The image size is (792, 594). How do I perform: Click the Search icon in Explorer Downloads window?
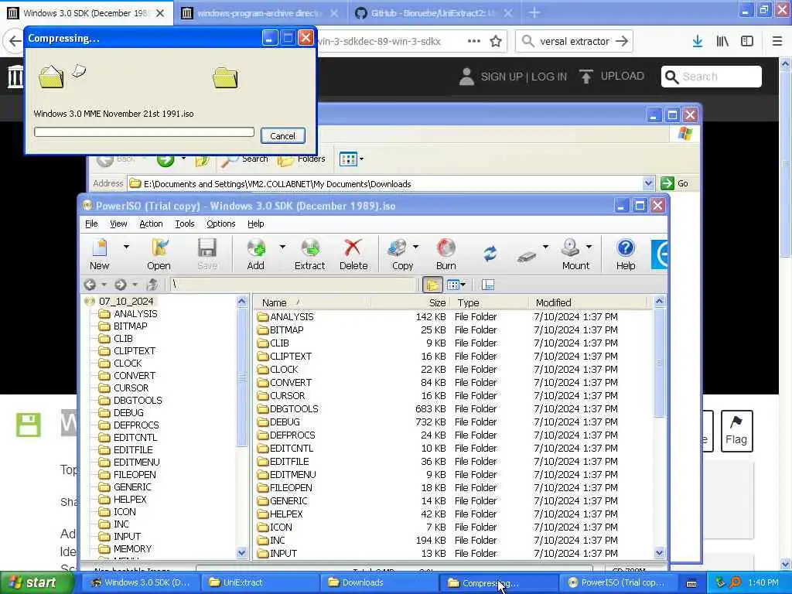tap(245, 159)
